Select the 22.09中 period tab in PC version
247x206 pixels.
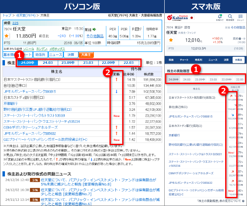108,63
